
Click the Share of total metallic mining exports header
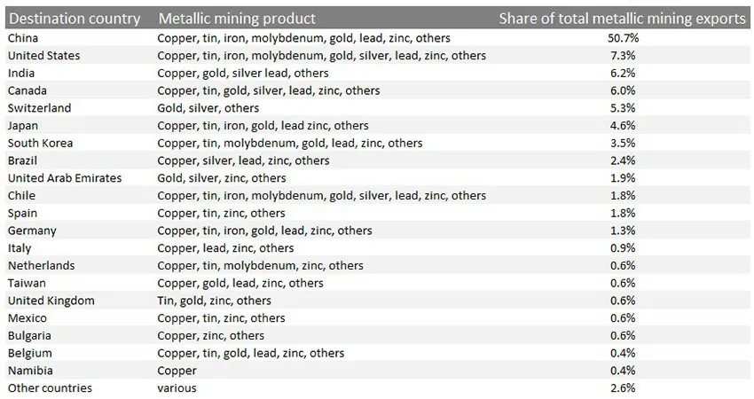click(622, 19)
